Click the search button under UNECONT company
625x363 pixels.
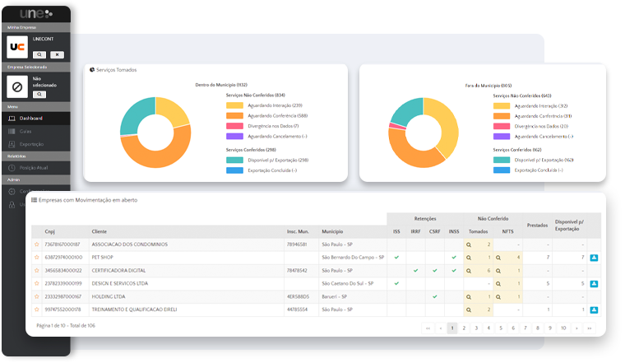pos(39,54)
